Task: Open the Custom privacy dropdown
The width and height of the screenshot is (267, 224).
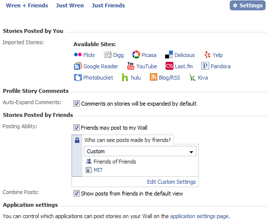Action: point(140,151)
